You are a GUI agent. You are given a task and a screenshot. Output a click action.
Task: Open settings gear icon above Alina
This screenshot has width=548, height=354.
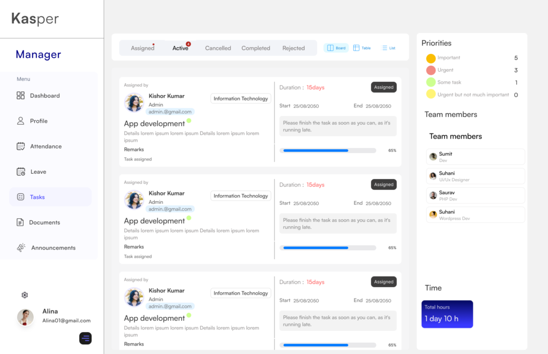[x=25, y=295]
